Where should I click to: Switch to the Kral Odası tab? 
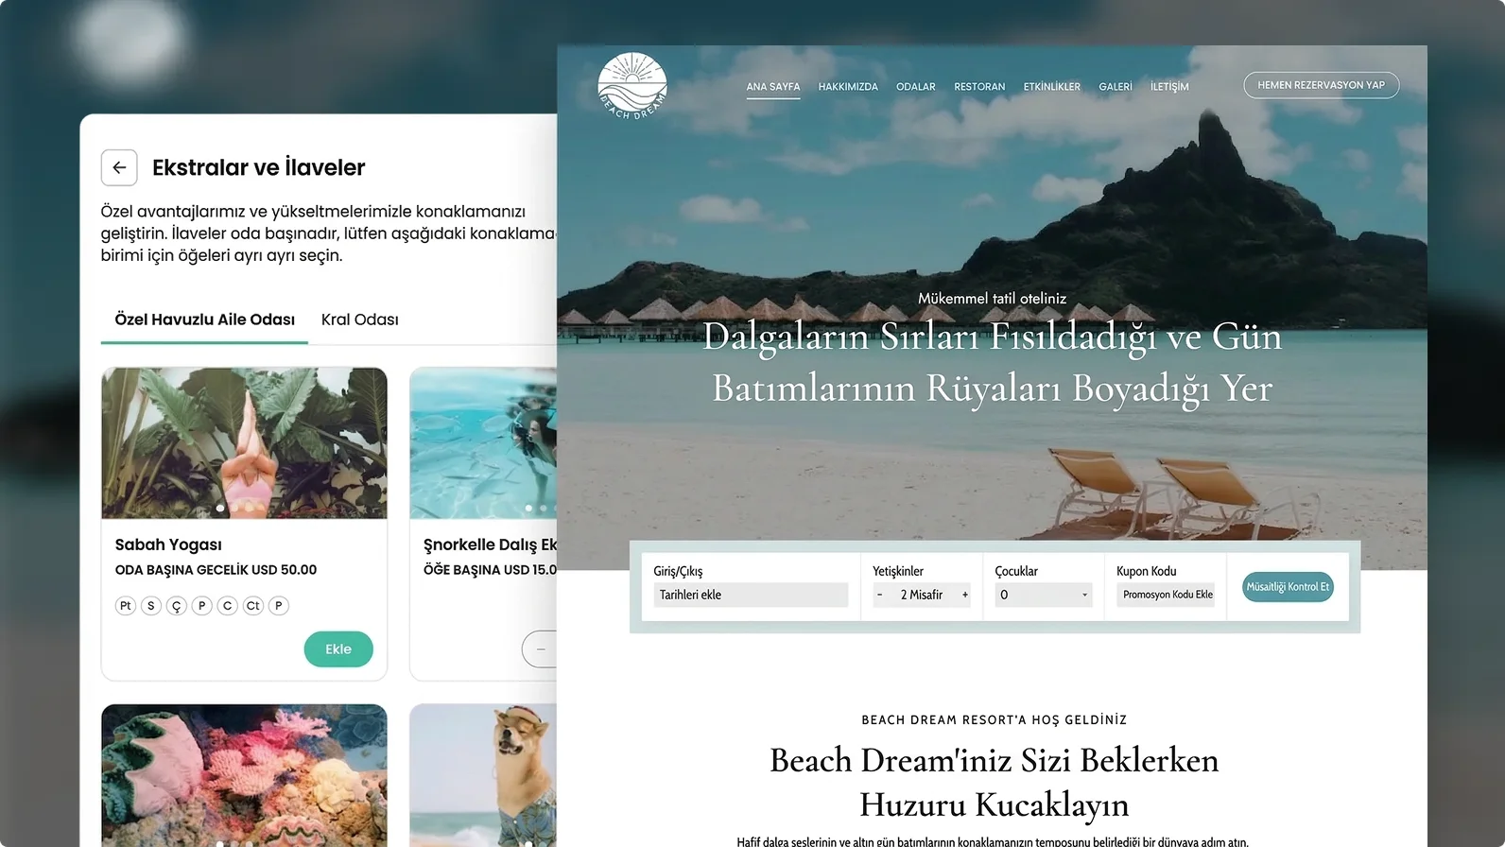359,320
